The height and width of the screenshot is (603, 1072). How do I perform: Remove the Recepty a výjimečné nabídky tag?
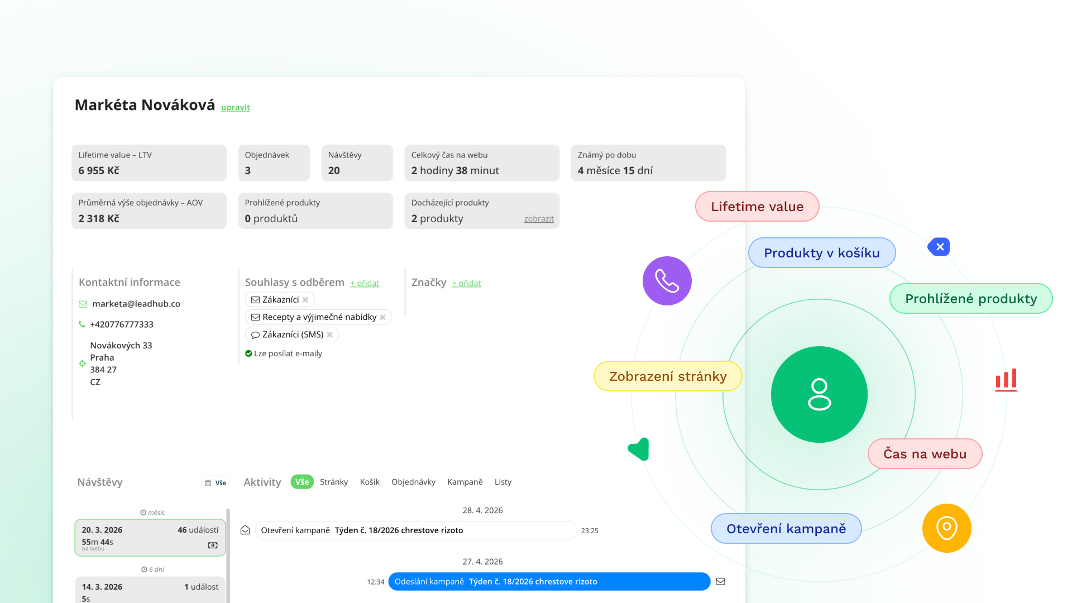[382, 317]
